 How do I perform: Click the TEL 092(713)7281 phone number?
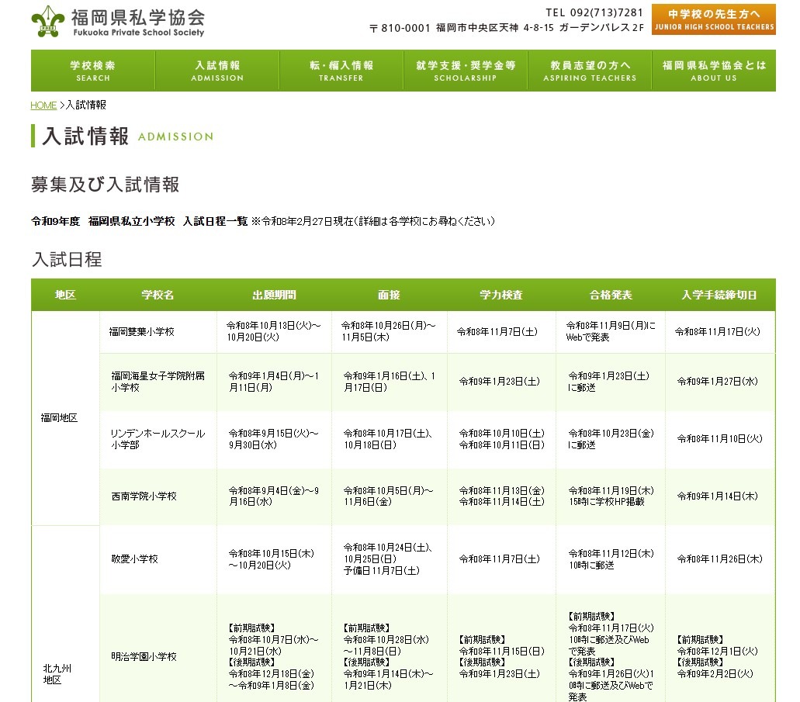(x=594, y=12)
